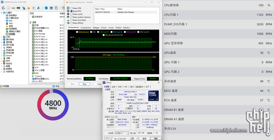Toggle the CPU Core #2 graph checkbox

pyautogui.click(x=112, y=32)
